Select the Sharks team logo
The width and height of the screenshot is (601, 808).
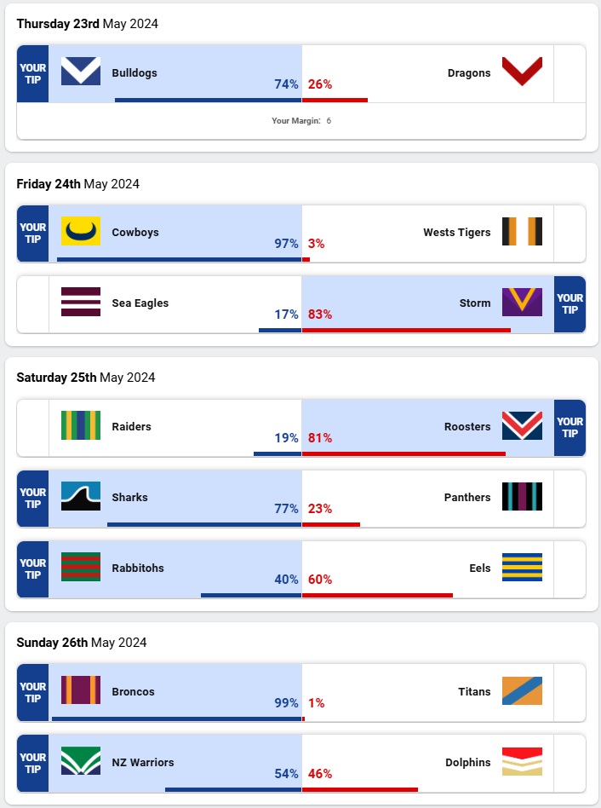pyautogui.click(x=81, y=496)
